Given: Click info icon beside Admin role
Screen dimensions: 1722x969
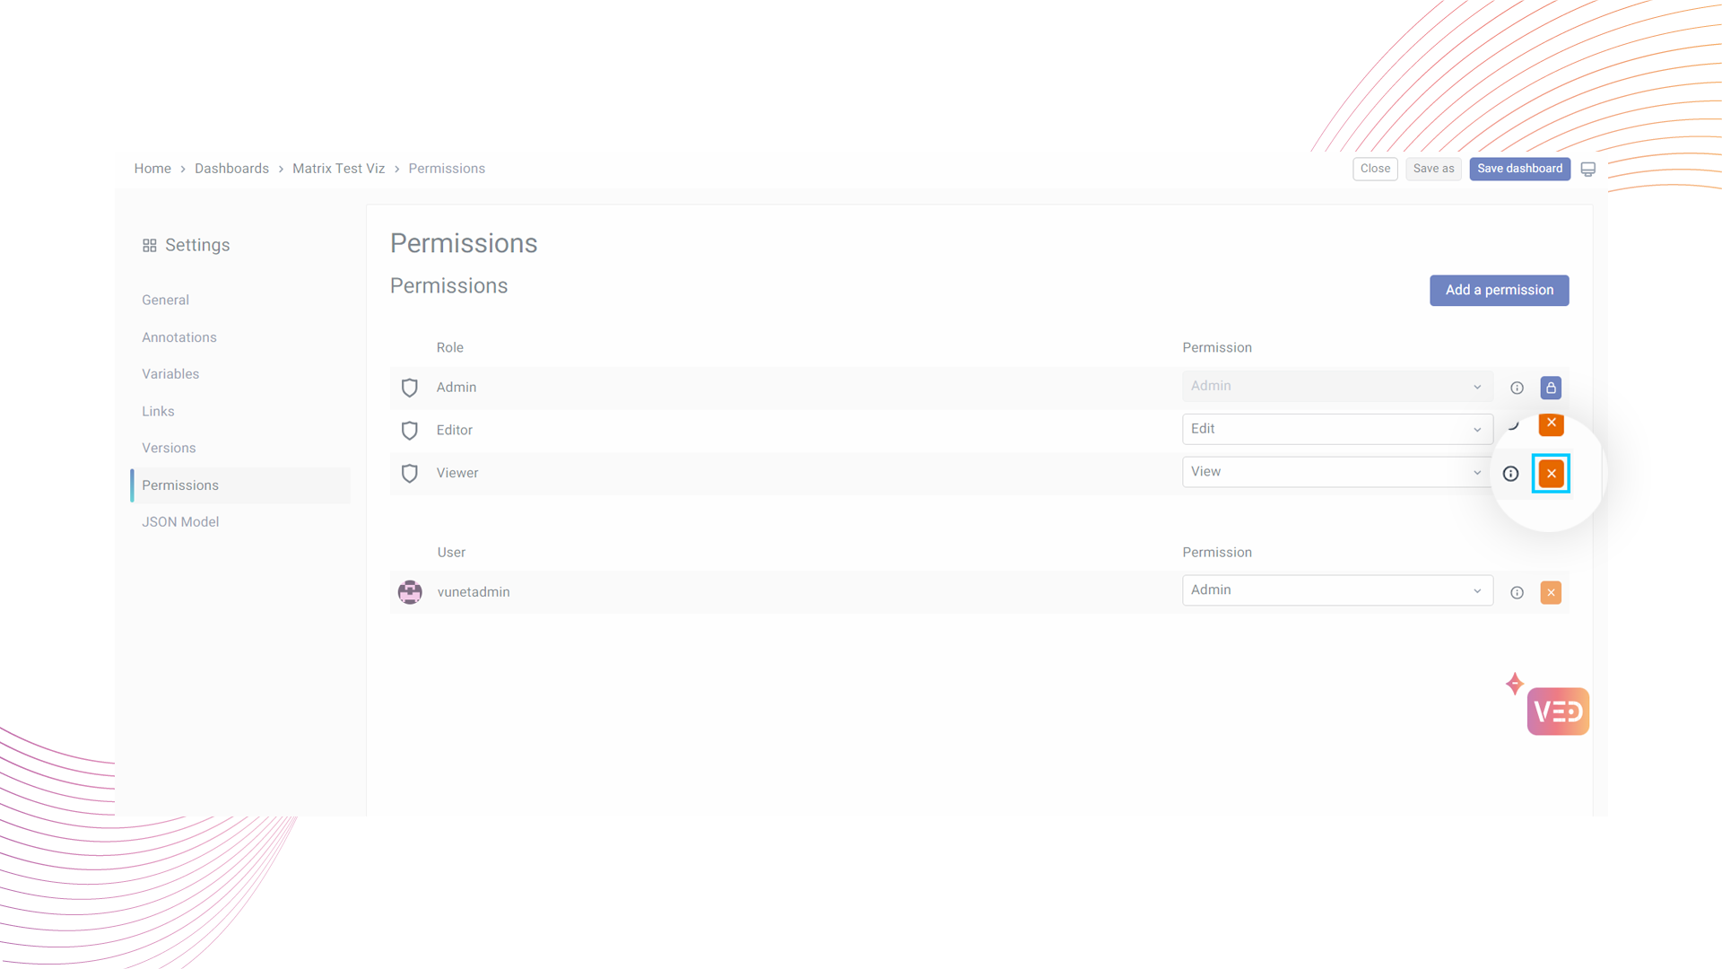Looking at the screenshot, I should [1517, 388].
